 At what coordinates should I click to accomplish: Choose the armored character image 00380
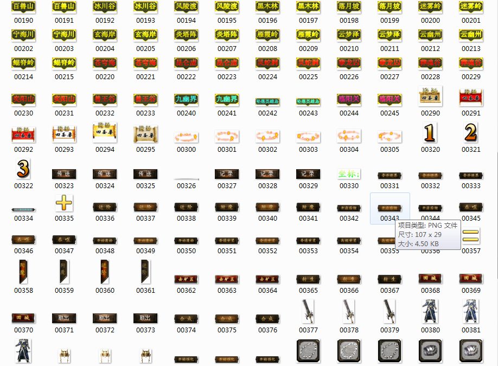coord(430,311)
